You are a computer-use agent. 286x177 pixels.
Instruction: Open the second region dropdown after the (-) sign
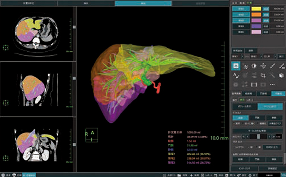(256, 56)
